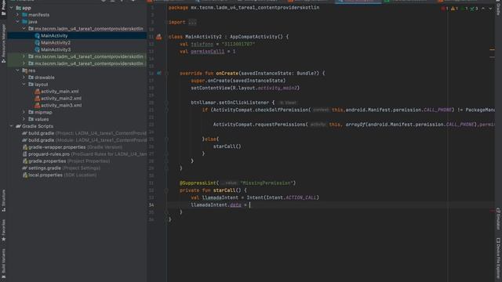Expand the drawable folder
The image size is (502, 282).
(x=24, y=78)
